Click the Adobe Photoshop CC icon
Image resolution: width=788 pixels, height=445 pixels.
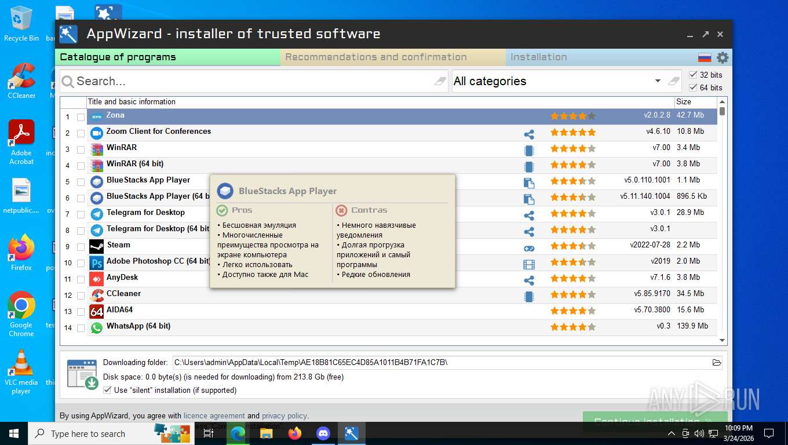(x=97, y=262)
